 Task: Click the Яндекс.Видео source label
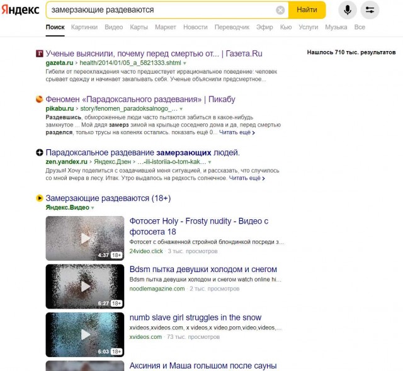point(67,207)
